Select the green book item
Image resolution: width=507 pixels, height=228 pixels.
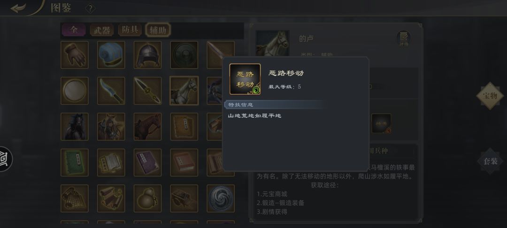74,162
